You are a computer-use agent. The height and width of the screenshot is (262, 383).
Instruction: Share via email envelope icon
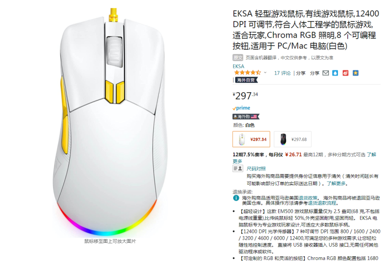[x=326, y=73]
